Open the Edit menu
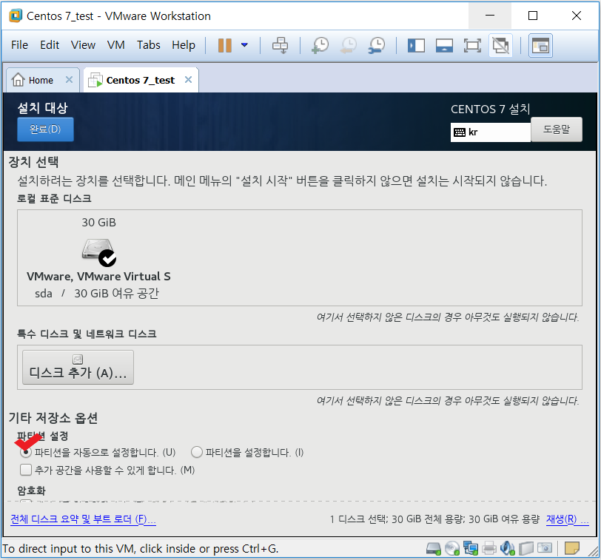This screenshot has height=560, width=601. point(50,45)
